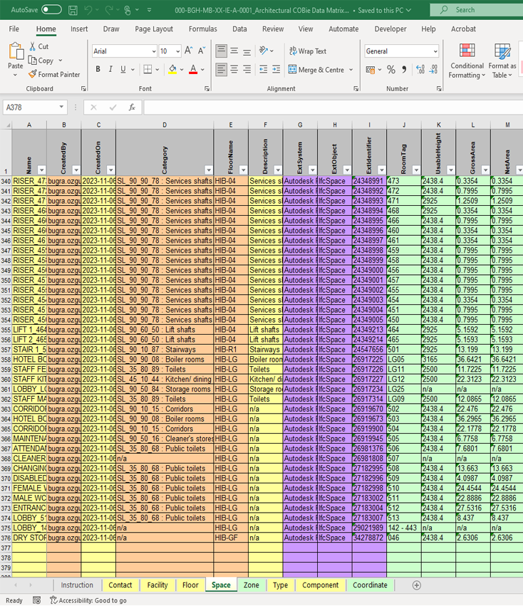Open the Category column filter dropdown
Viewport: 523px width, 606px height.
pyautogui.click(x=208, y=170)
